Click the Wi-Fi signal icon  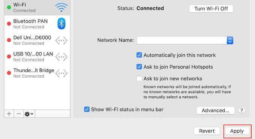61,7
